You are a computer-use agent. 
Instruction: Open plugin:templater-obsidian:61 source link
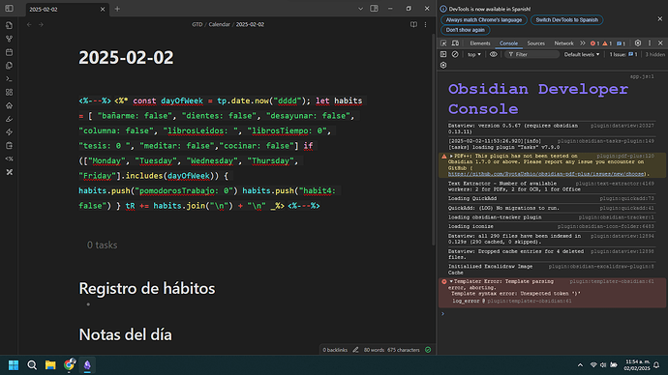pyautogui.click(x=612, y=281)
